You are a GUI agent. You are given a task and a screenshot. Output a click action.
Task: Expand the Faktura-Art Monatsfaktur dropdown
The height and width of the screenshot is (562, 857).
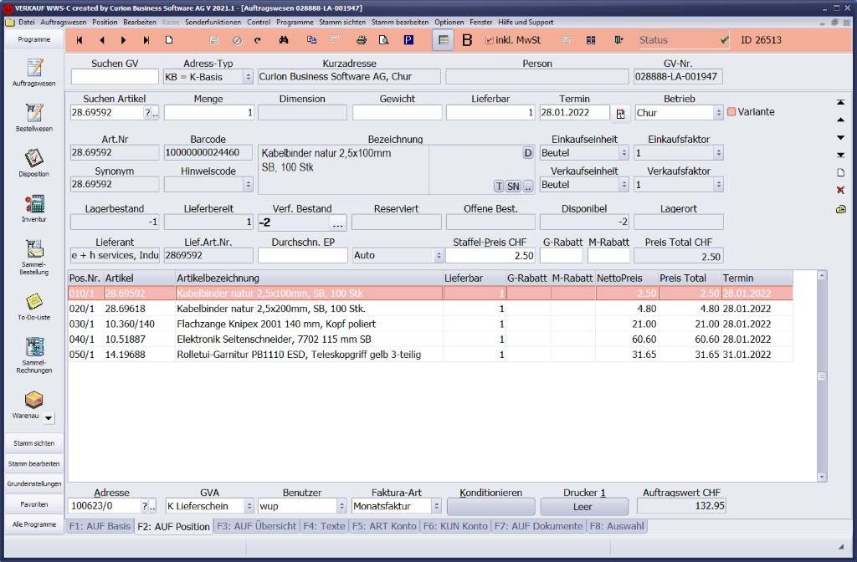435,506
